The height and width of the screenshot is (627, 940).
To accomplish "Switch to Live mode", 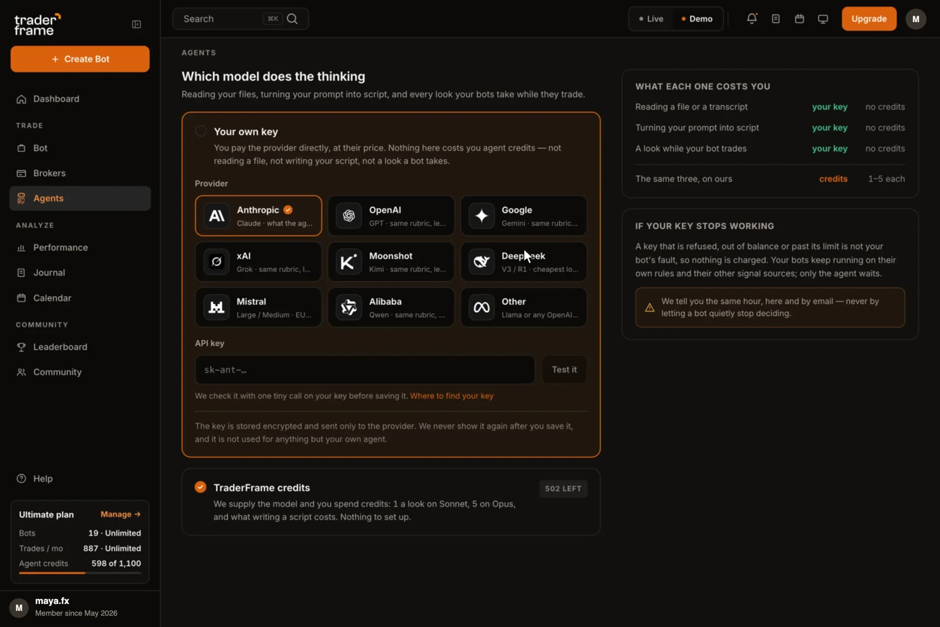I will point(651,19).
